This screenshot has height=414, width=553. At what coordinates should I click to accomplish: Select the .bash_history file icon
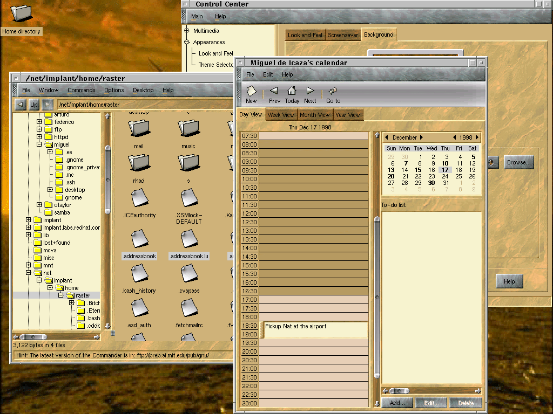[139, 274]
